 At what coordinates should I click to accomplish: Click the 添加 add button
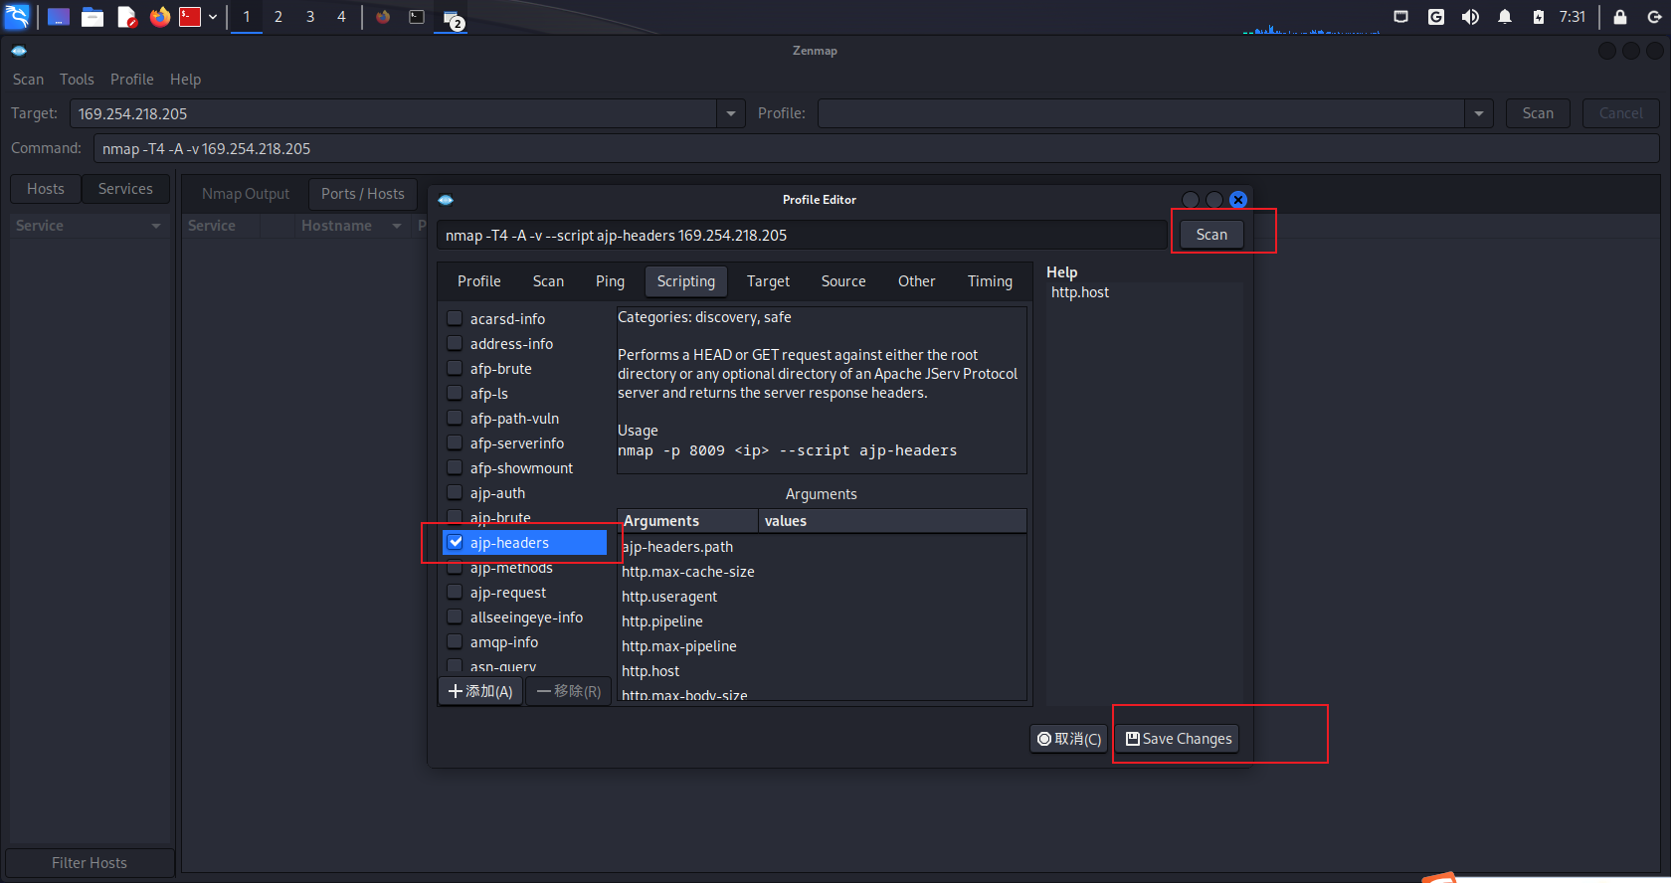tap(479, 691)
